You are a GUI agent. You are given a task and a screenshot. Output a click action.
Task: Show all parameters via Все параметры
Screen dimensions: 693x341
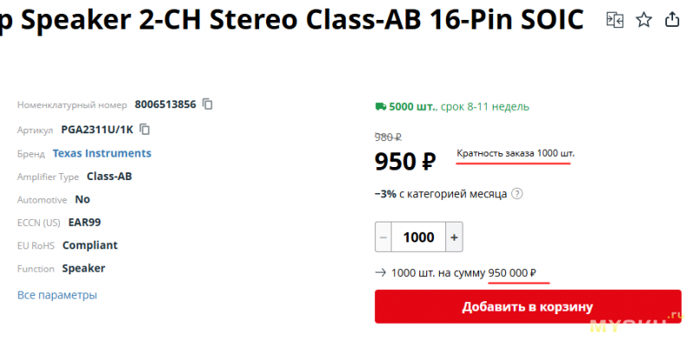[57, 294]
